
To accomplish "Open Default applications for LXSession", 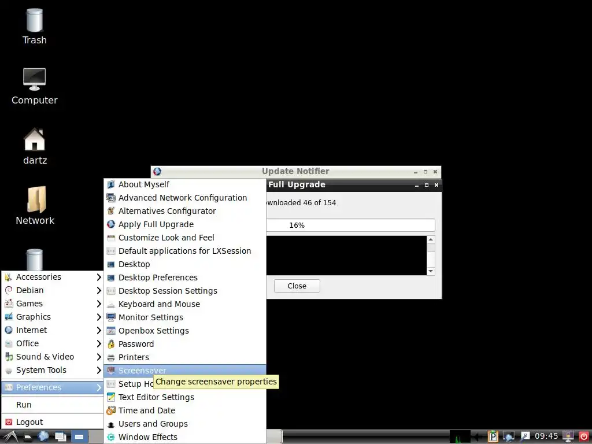I will 185,251.
